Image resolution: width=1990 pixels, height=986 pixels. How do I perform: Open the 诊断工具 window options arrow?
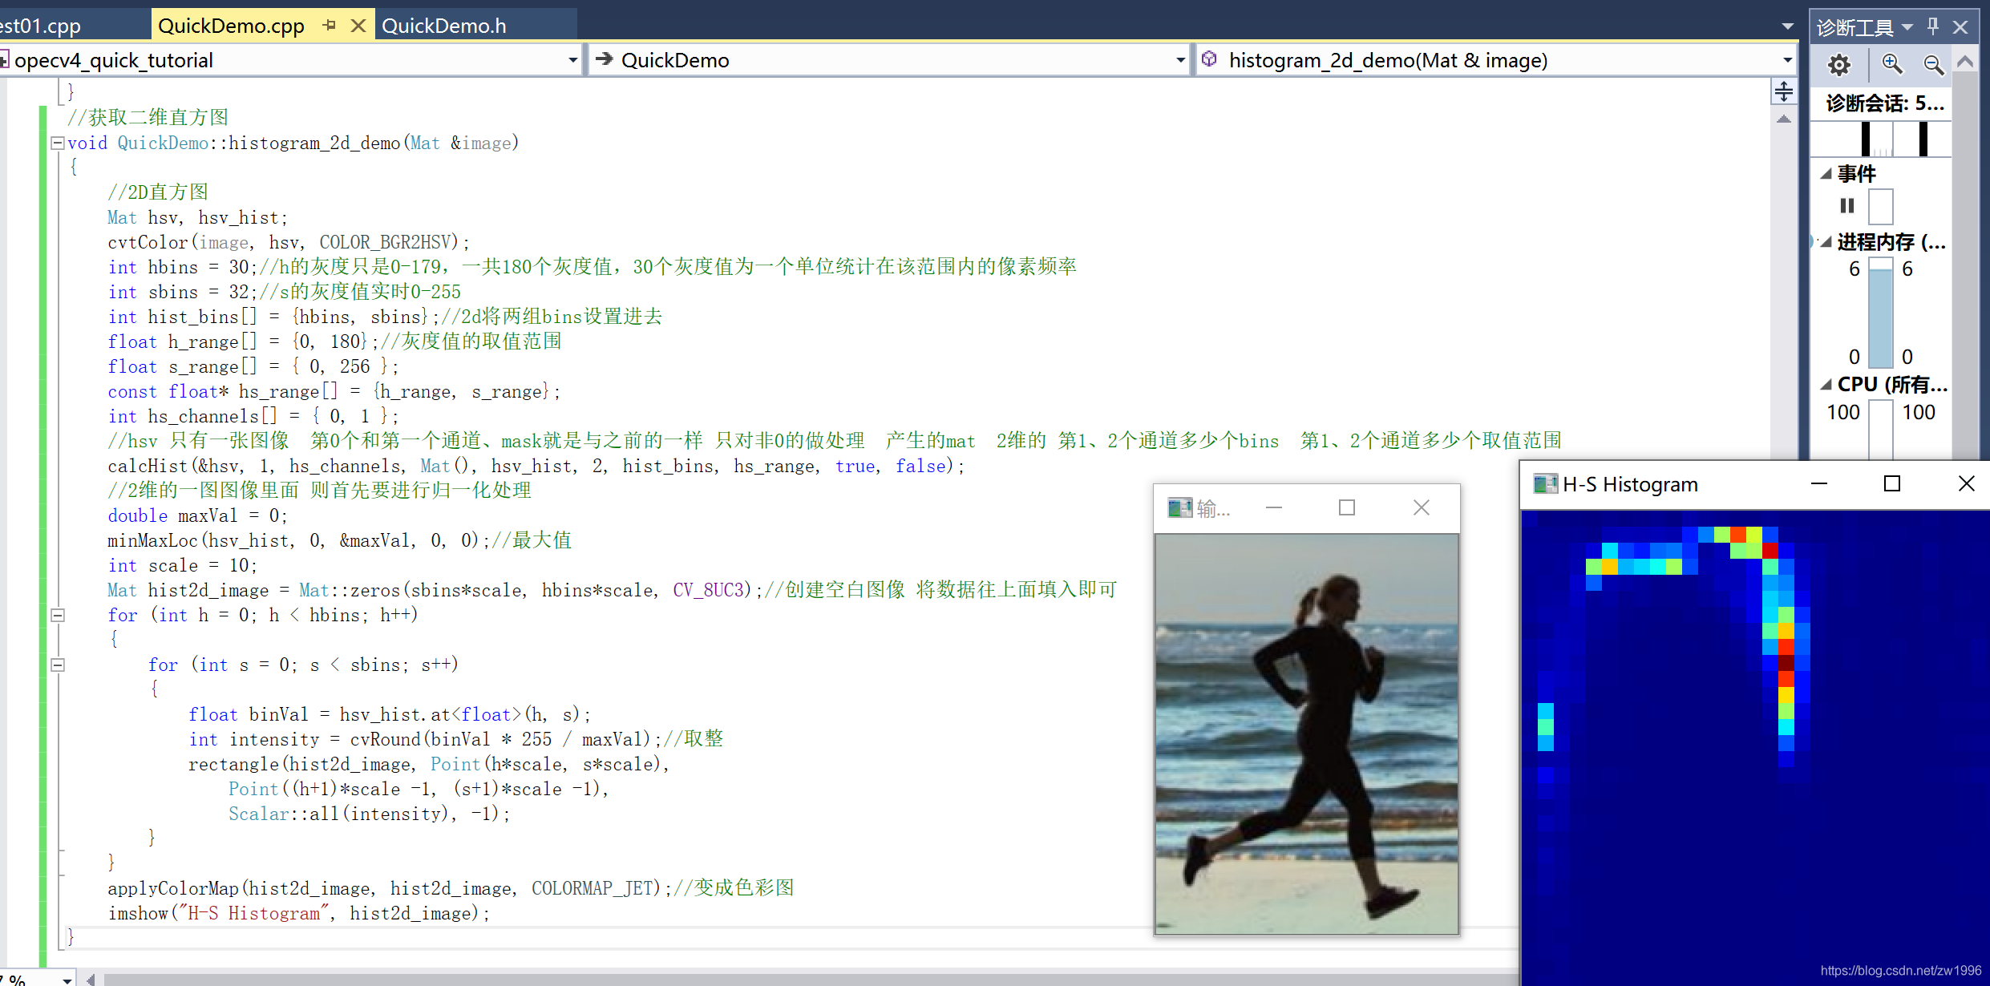(1907, 27)
